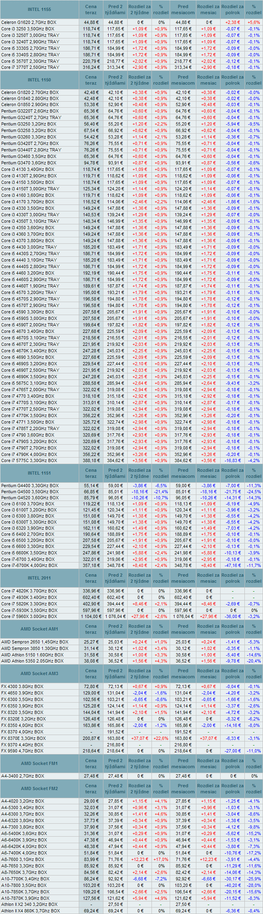Select 'A4-3400 2,7GHz BOX' product name

[x=23, y=776]
